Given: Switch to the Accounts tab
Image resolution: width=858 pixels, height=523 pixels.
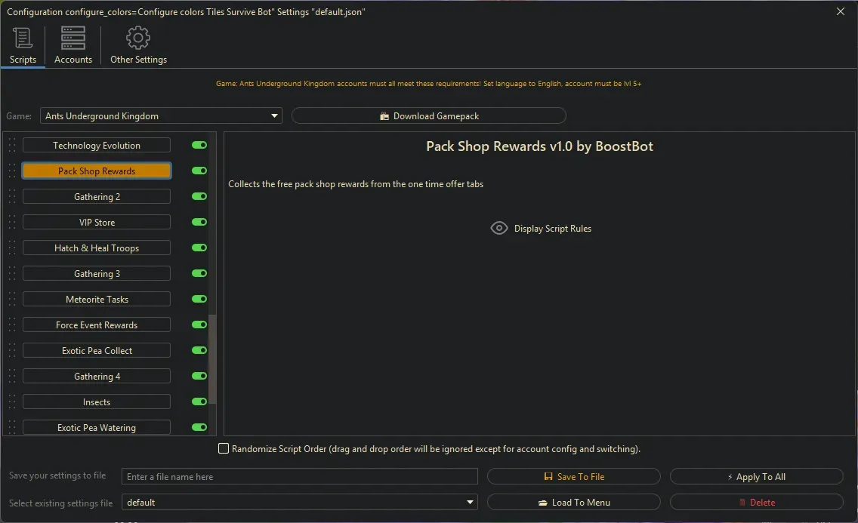Looking at the screenshot, I should (x=73, y=45).
